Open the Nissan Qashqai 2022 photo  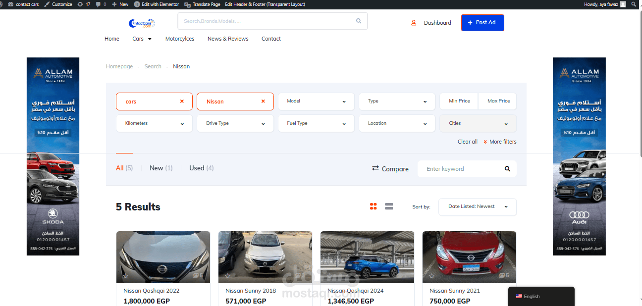[163, 257]
